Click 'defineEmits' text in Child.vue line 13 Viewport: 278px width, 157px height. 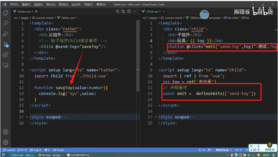[209, 94]
